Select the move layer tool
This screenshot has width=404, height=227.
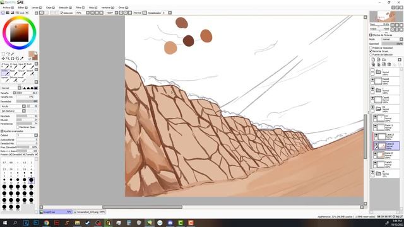tap(3, 59)
